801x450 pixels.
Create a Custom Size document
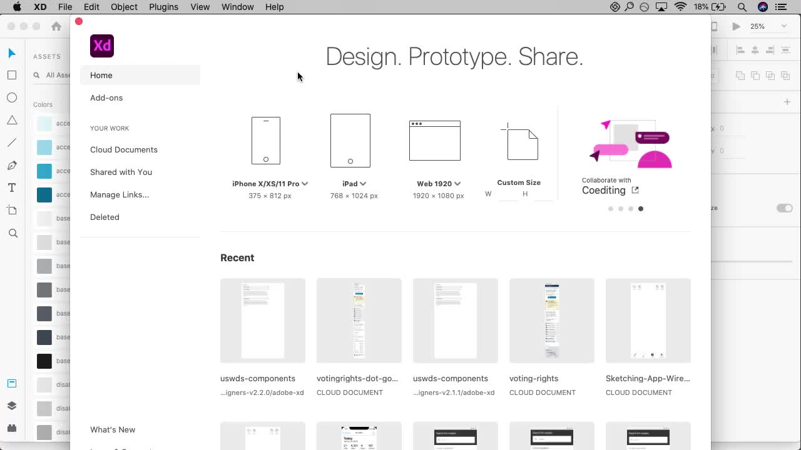click(x=519, y=141)
